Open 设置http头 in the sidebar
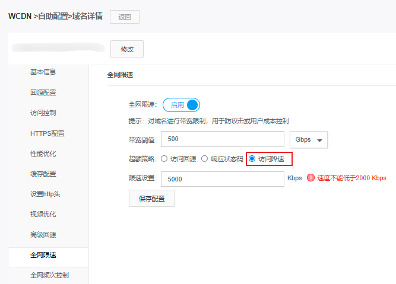The width and height of the screenshot is (396, 284). pyautogui.click(x=45, y=194)
